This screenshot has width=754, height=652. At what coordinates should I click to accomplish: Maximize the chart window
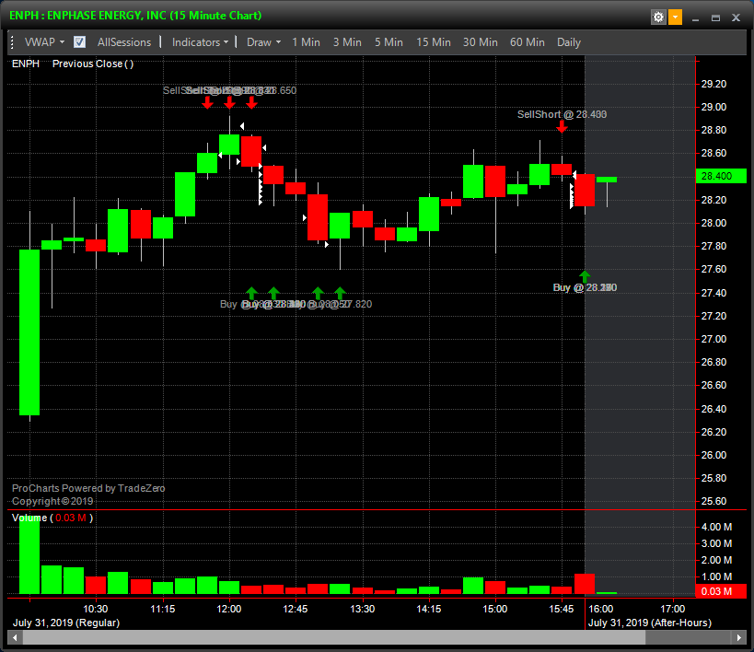[x=715, y=17]
